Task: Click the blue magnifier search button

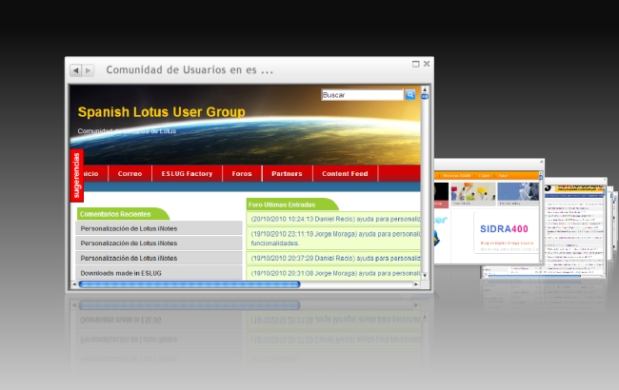Action: point(410,94)
